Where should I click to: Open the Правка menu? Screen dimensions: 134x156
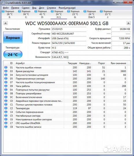pos(15,8)
